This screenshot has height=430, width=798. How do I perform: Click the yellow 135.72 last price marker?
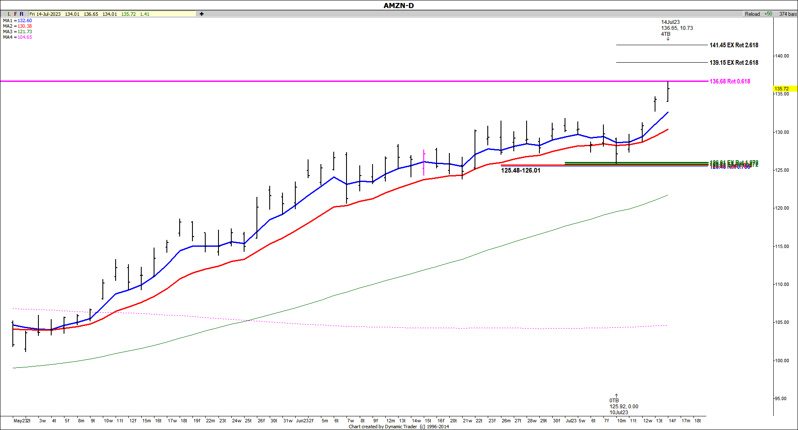[785, 89]
